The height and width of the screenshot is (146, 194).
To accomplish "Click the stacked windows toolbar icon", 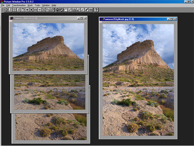I will click(52, 10).
